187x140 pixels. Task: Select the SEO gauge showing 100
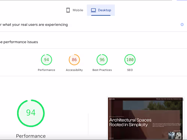[x=130, y=60]
